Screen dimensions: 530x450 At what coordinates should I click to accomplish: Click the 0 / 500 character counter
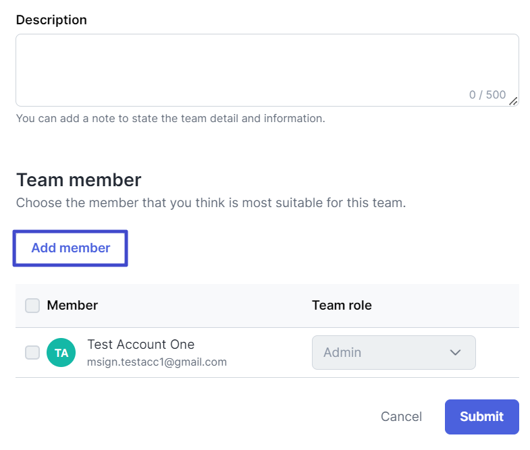click(487, 94)
